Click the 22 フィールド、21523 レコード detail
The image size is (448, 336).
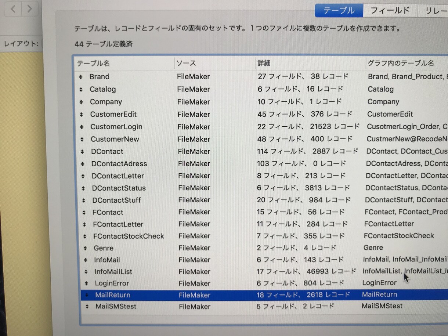(308, 127)
